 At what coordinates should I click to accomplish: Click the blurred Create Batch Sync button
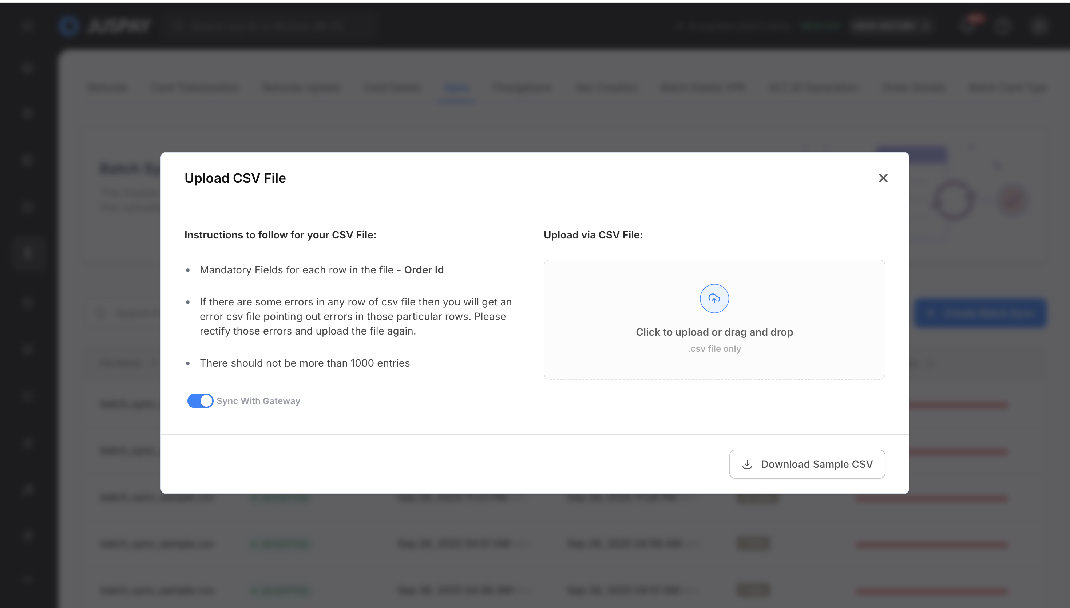(980, 313)
